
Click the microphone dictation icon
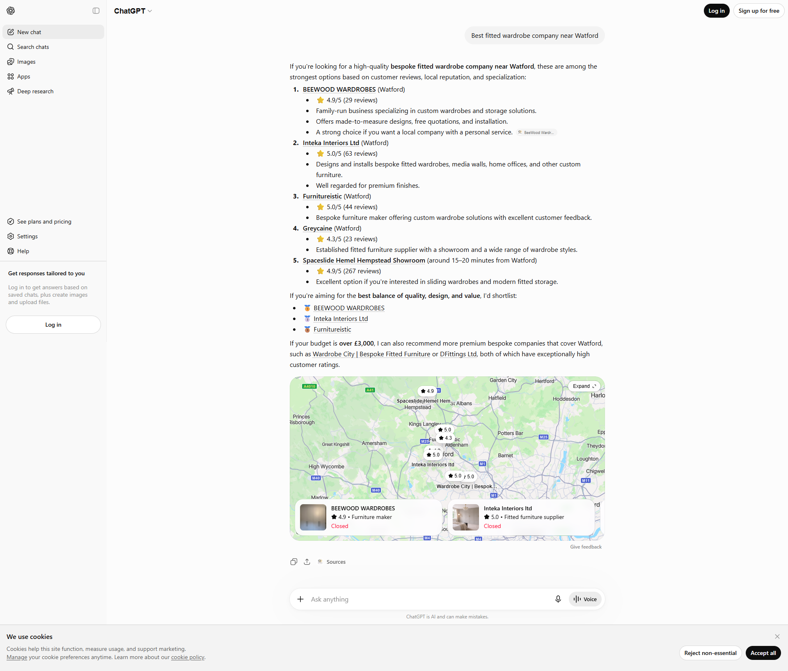558,599
